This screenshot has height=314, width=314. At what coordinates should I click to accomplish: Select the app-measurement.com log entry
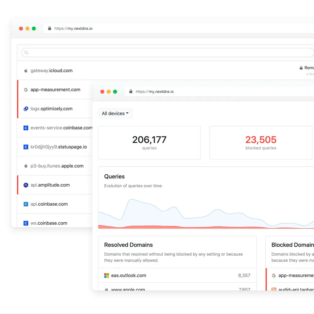pyautogui.click(x=55, y=89)
